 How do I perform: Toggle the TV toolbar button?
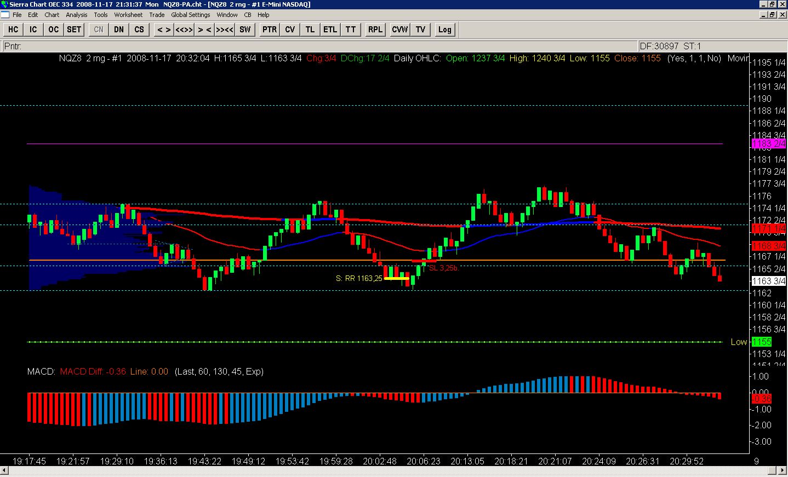[420, 30]
